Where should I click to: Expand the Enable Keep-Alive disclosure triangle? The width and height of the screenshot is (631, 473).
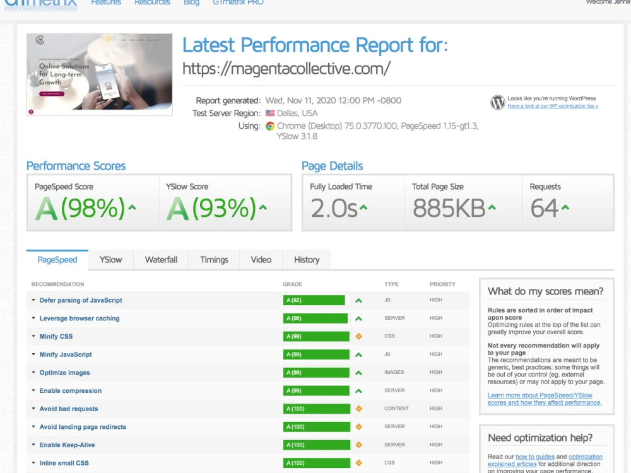click(x=33, y=445)
